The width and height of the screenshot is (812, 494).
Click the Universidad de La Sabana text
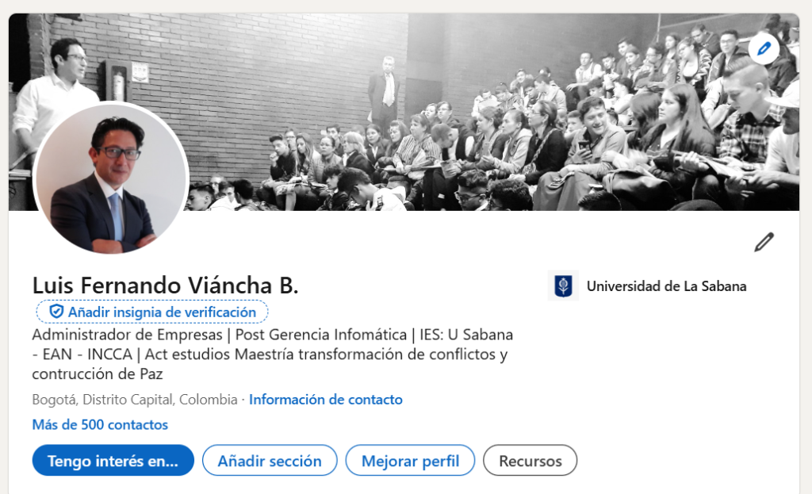click(666, 286)
